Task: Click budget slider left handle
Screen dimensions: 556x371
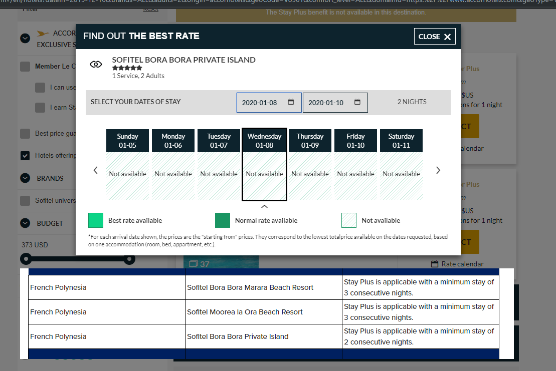Action: [x=26, y=259]
